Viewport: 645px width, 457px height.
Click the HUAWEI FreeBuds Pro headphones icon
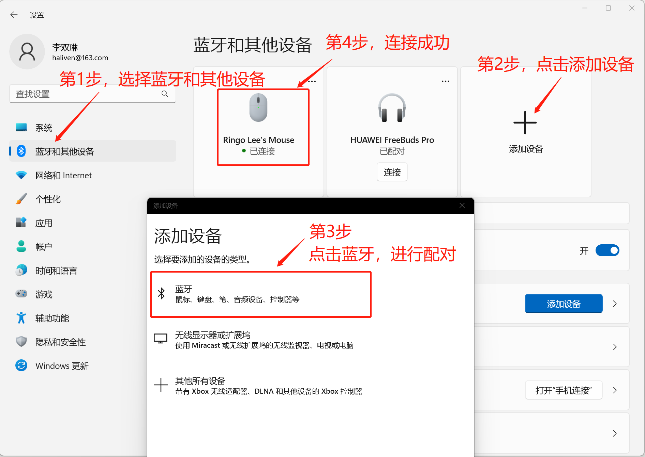click(x=392, y=108)
